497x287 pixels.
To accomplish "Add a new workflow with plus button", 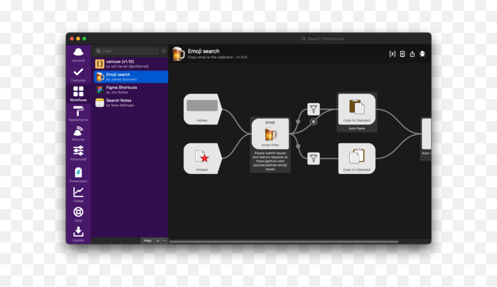I will (x=158, y=241).
